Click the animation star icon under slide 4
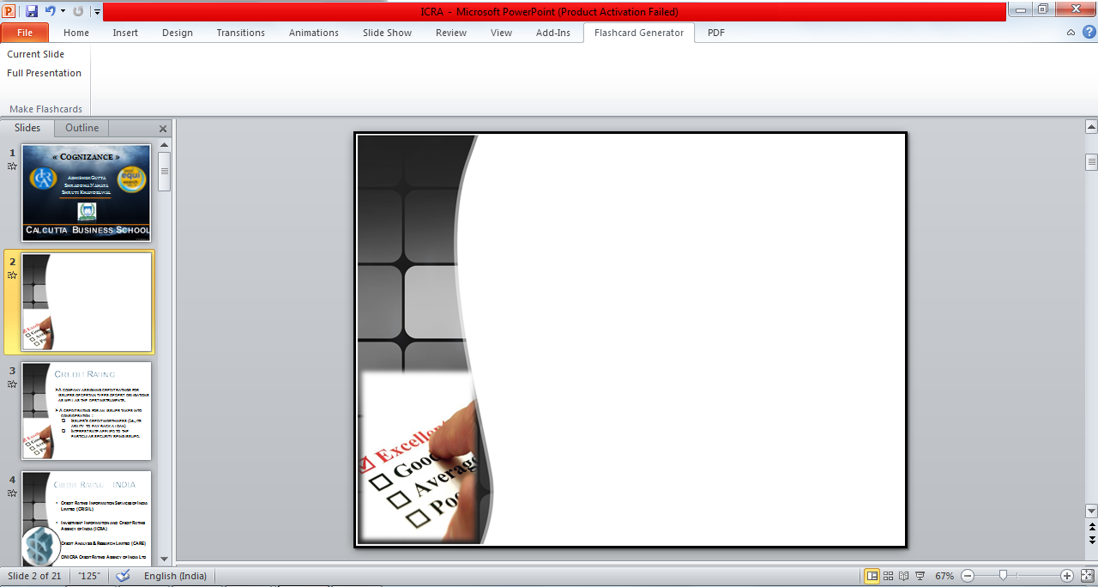The width and height of the screenshot is (1098, 587). tap(12, 493)
